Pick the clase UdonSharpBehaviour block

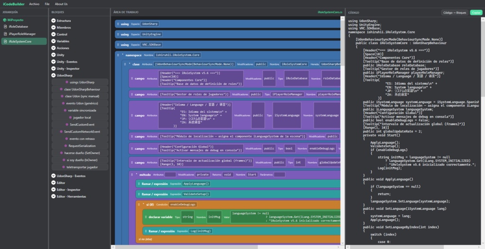pos(80,89)
